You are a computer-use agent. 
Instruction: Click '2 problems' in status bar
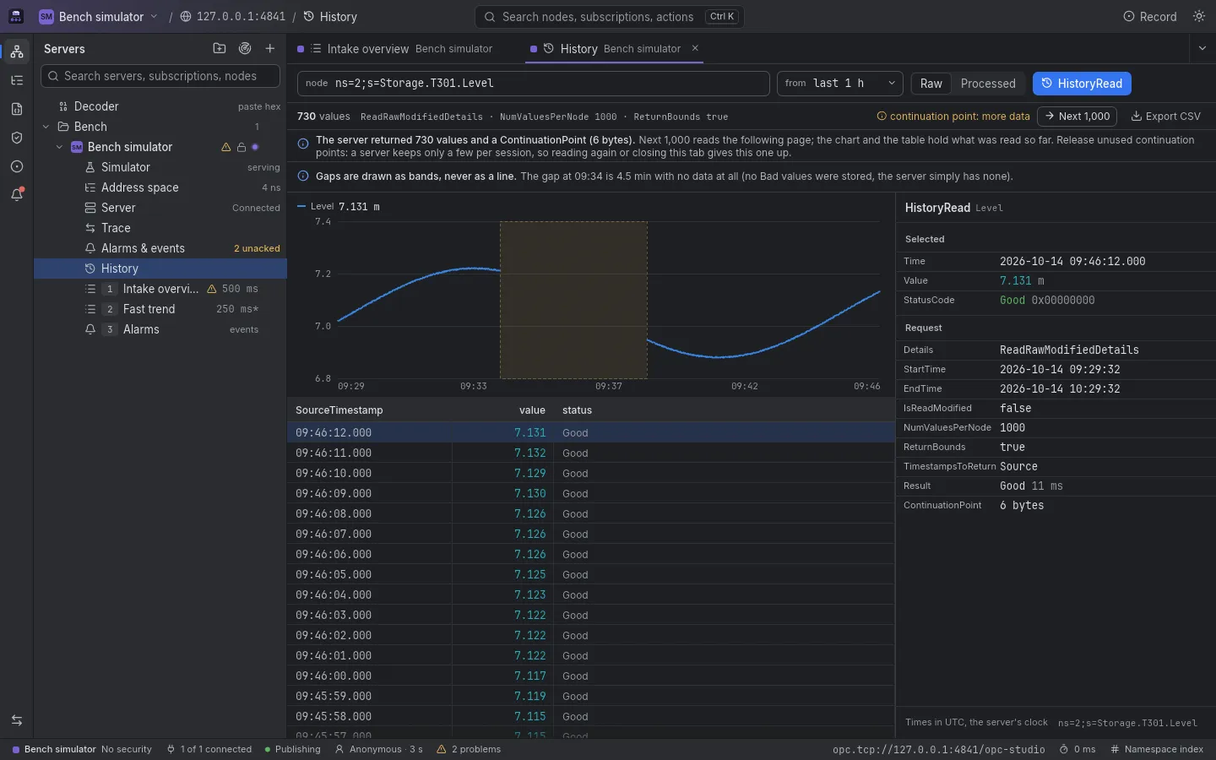tap(469, 749)
